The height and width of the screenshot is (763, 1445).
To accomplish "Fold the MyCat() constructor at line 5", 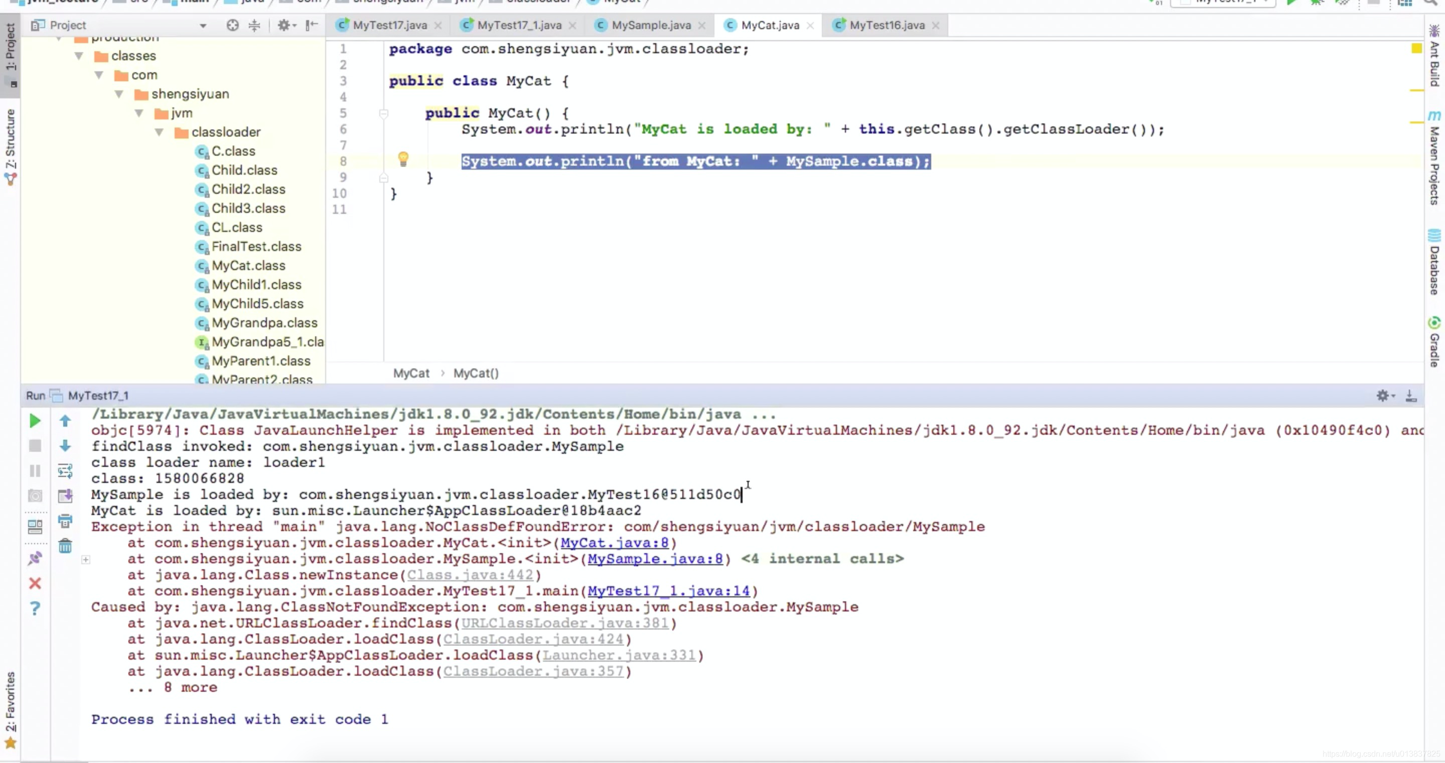I will coord(384,114).
